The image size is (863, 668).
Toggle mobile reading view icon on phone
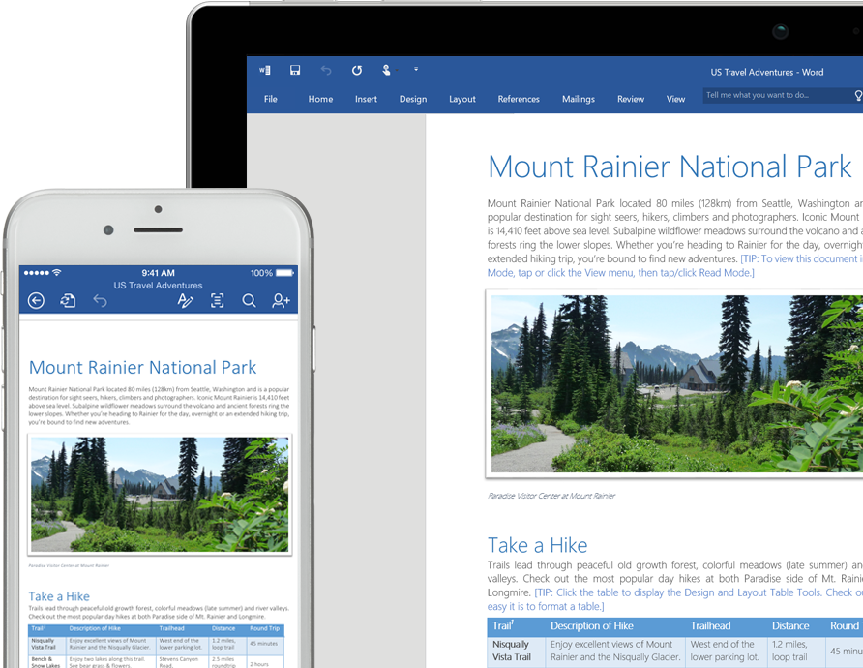pyautogui.click(x=218, y=301)
